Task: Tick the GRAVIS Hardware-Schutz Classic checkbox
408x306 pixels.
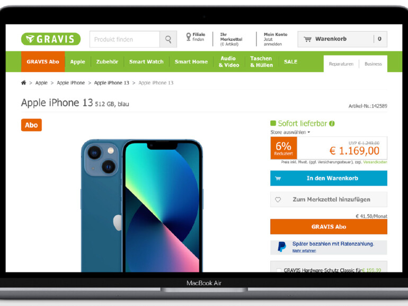Action: (x=279, y=270)
